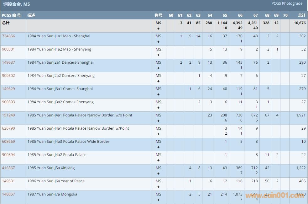Click the 称号 column header

click(x=158, y=15)
